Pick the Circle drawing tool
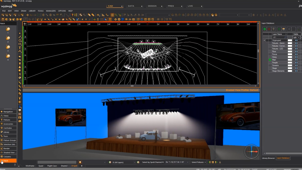Image resolution: width=302 pixels, height=170 pixels. click(20, 41)
